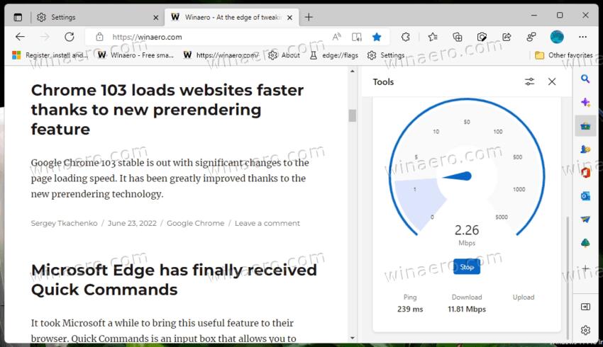Hide the sidebar using the bottom toggle icon

tap(585, 307)
